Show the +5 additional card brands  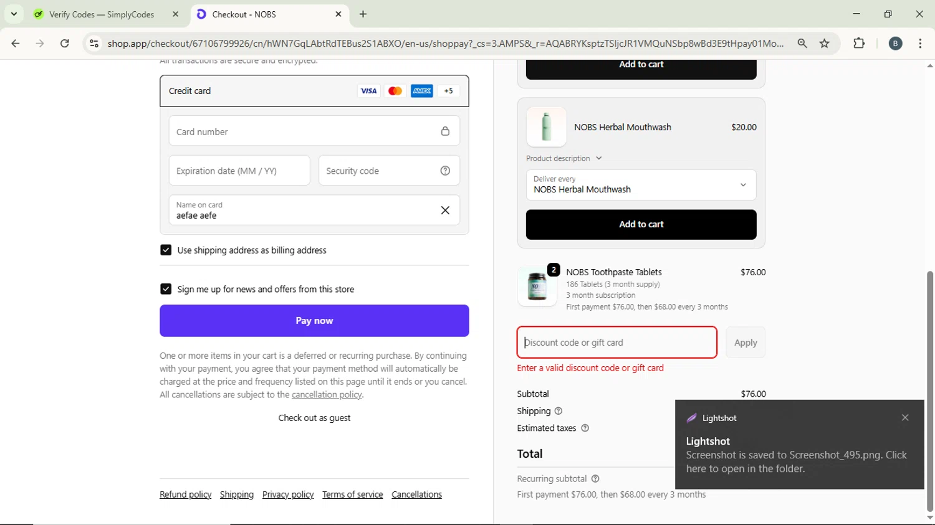tap(449, 91)
